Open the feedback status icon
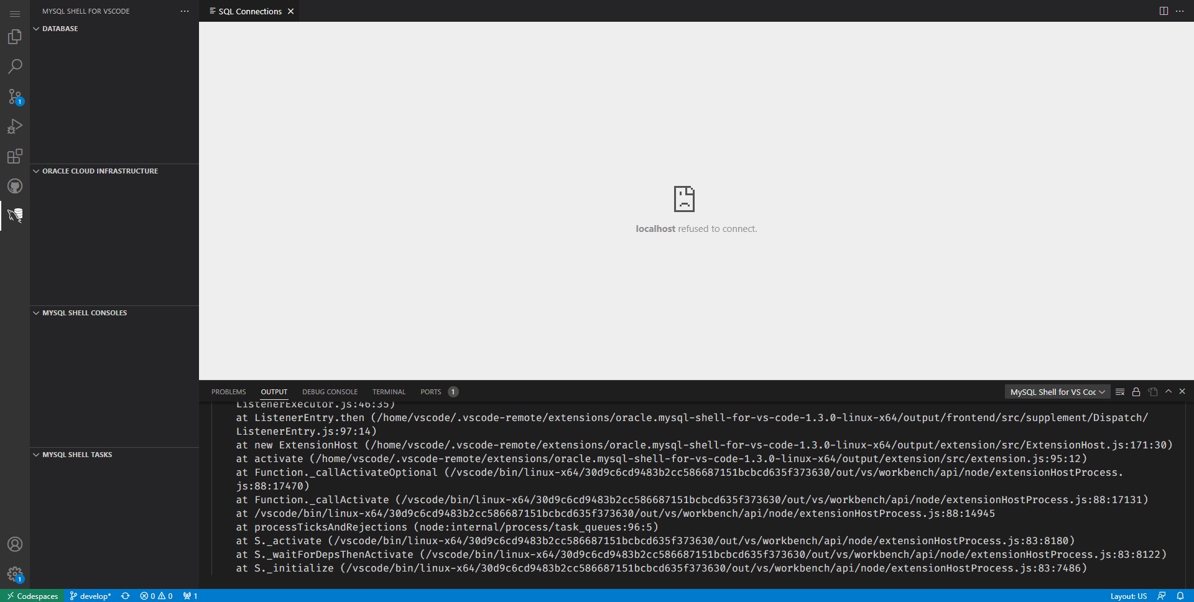The height and width of the screenshot is (602, 1194). [1161, 596]
